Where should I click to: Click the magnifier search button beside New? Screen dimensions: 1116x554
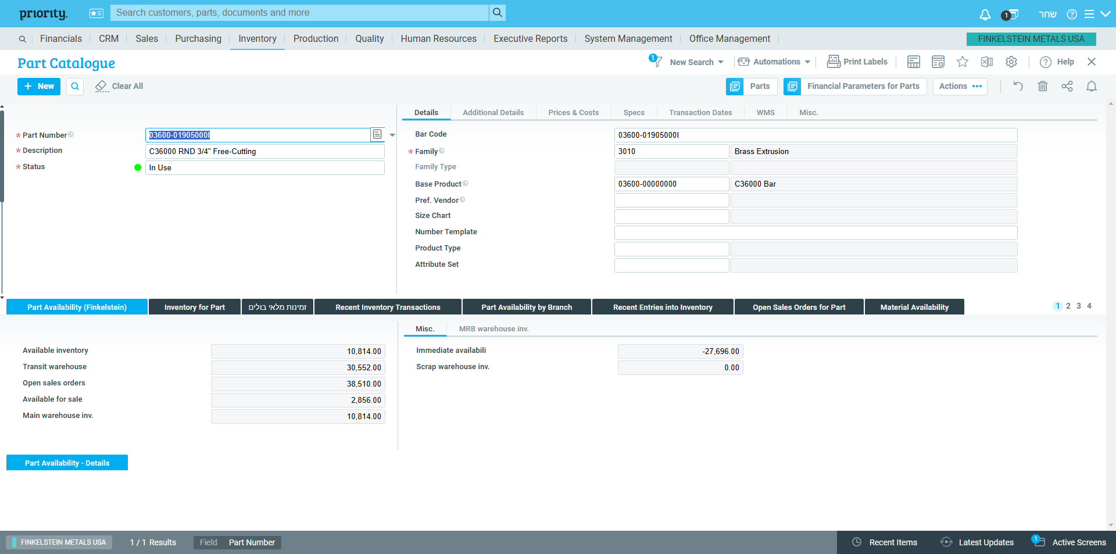point(75,86)
